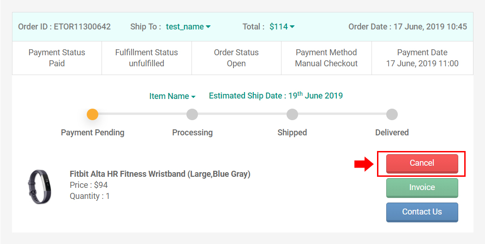
Task: Click the Payment Status Paid cell
Action: pyautogui.click(x=57, y=58)
